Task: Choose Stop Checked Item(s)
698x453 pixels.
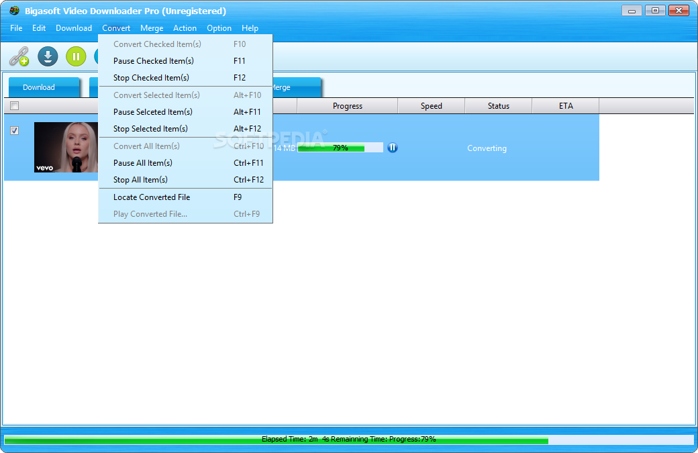Action: pos(185,78)
